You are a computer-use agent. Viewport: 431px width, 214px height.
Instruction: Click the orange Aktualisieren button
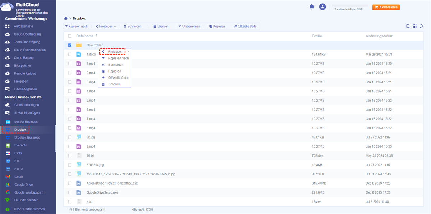(386, 7)
